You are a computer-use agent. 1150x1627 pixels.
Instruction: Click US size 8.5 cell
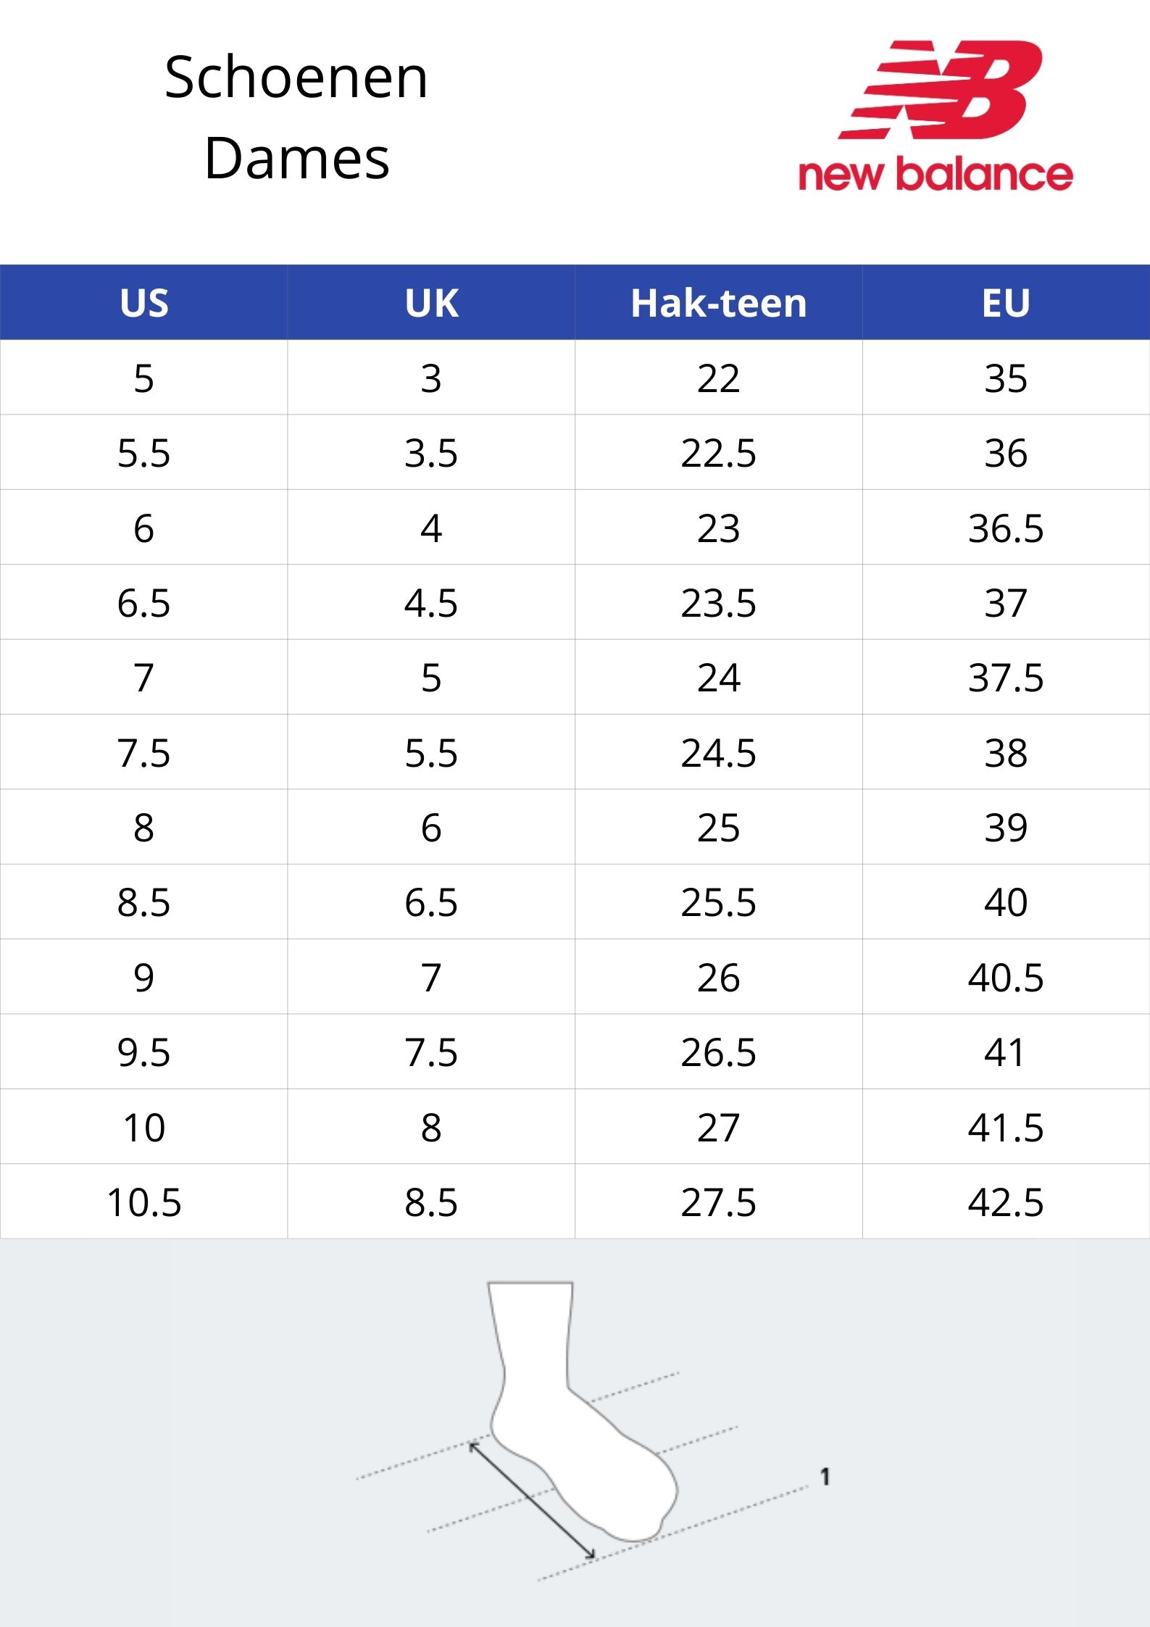point(144,902)
